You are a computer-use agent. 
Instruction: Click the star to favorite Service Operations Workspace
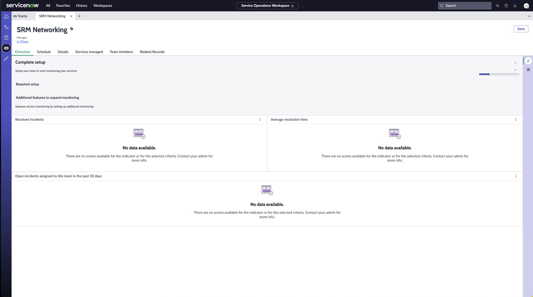point(293,6)
